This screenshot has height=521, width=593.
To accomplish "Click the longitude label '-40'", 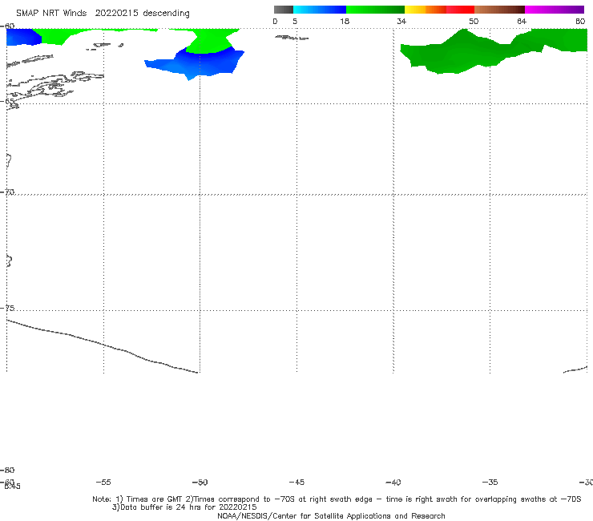I will 393,482.
